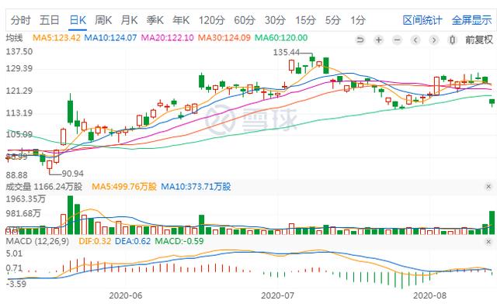Click the reset/undo chart view icon

click(x=360, y=40)
